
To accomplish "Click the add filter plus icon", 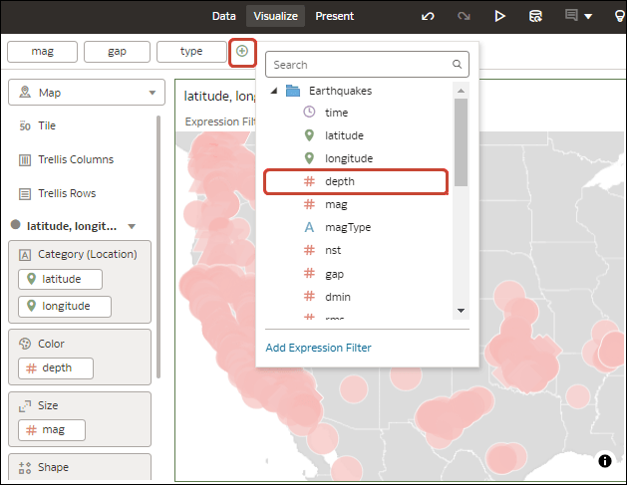I will (x=242, y=51).
